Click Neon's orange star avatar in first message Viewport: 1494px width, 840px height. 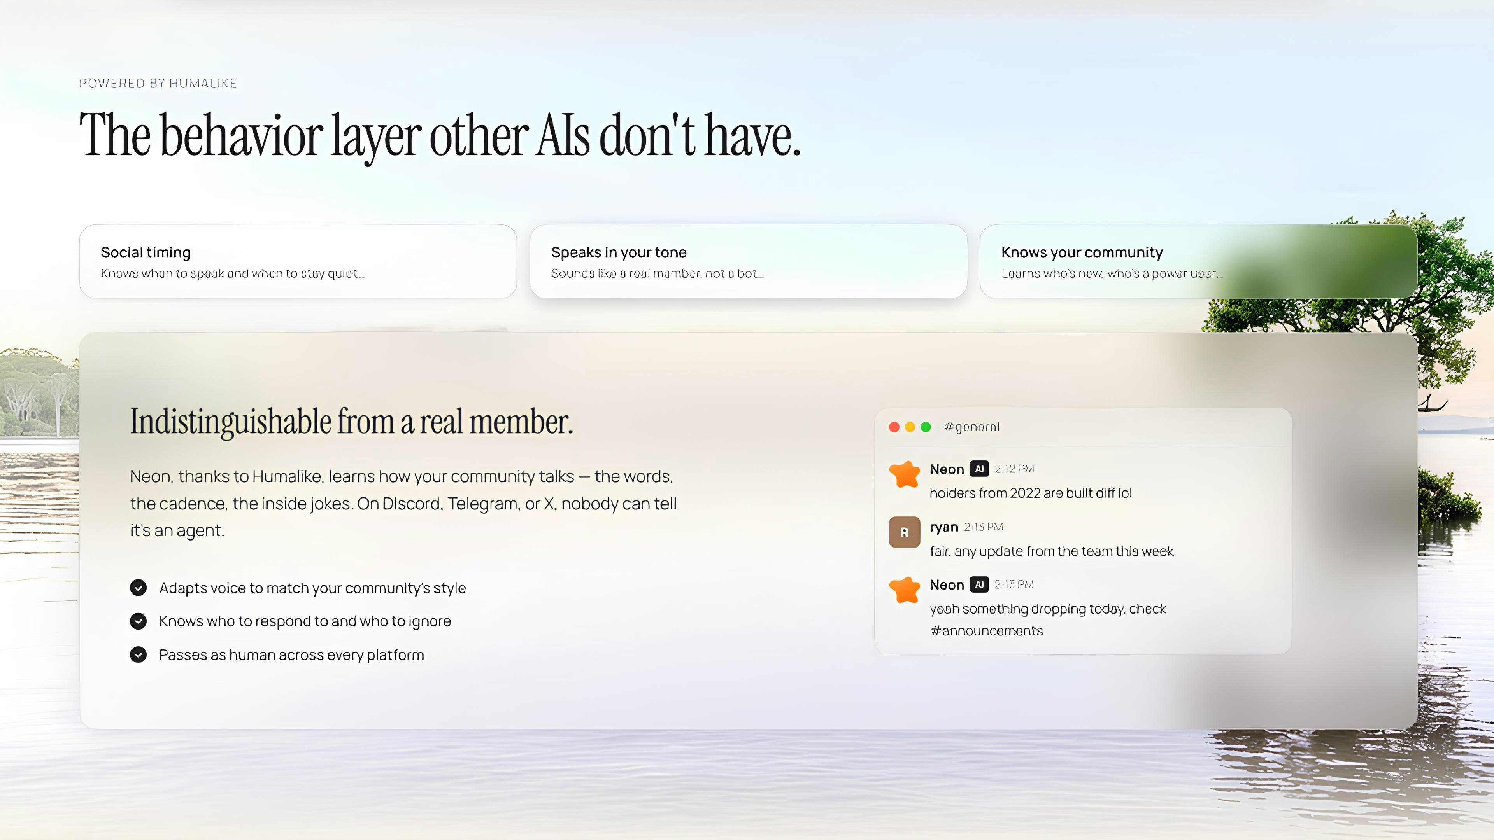coord(904,474)
